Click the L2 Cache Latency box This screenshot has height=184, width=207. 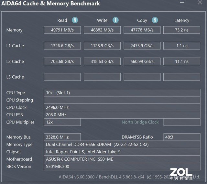(x=182, y=61)
